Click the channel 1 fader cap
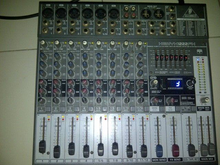This screenshot has height=165, width=220. click(x=42, y=147)
